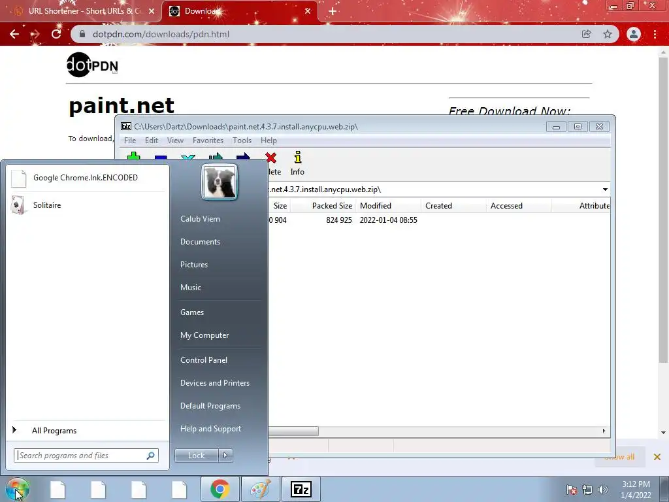669x502 pixels.
Task: Open Games from Start menu
Action: [x=192, y=312]
